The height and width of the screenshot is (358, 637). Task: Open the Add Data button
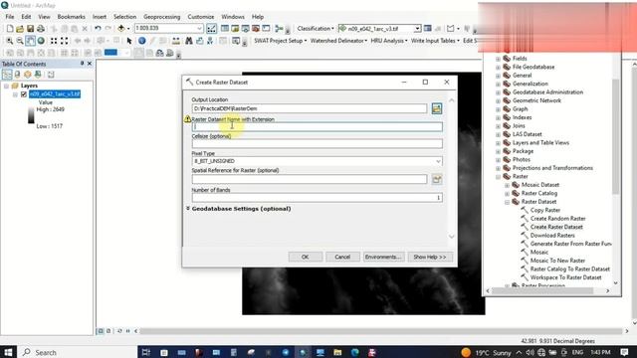point(121,29)
